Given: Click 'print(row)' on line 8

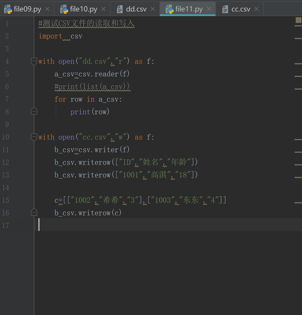Looking at the screenshot, I should [90, 112].
